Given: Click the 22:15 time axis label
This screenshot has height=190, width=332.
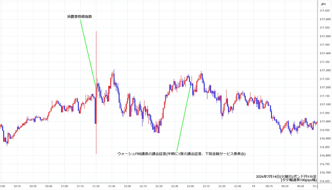Looking at the screenshot, I should 143,186.
